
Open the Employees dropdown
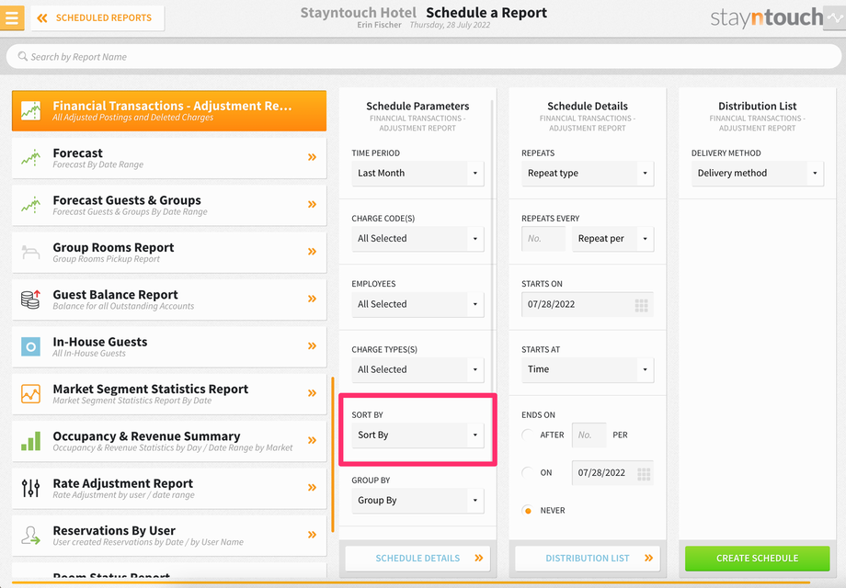[417, 304]
